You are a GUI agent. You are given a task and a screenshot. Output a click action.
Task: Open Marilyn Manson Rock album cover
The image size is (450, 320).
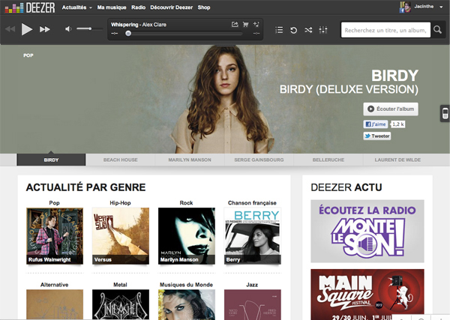(x=187, y=236)
